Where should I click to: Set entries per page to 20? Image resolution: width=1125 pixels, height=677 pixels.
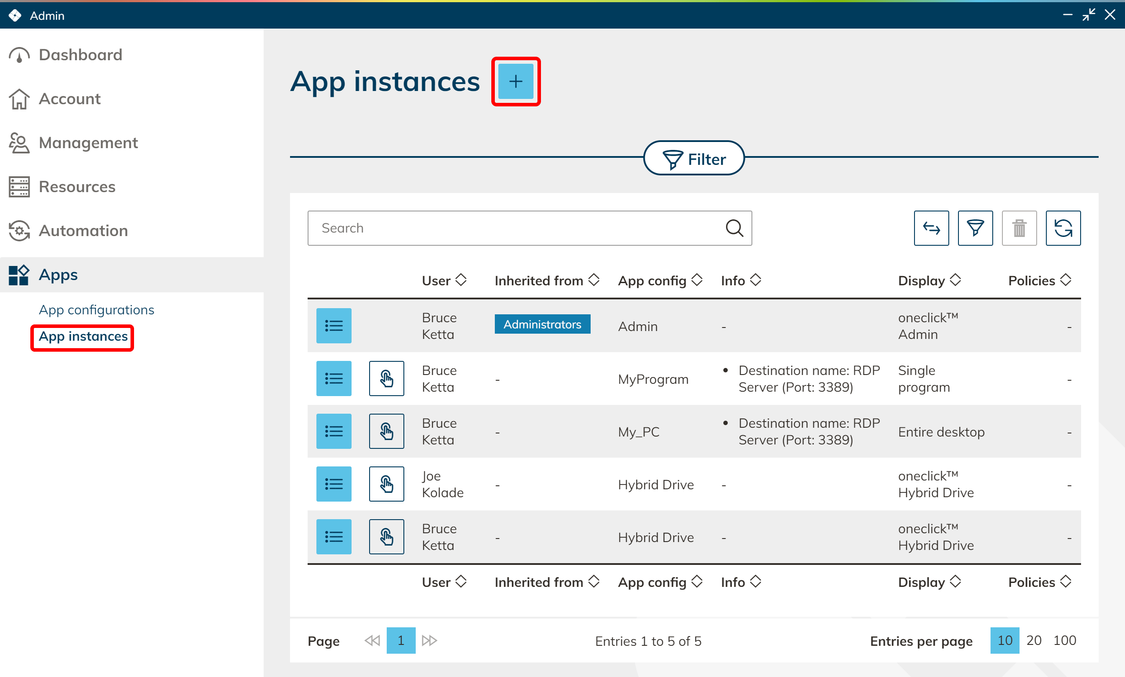(x=1033, y=641)
